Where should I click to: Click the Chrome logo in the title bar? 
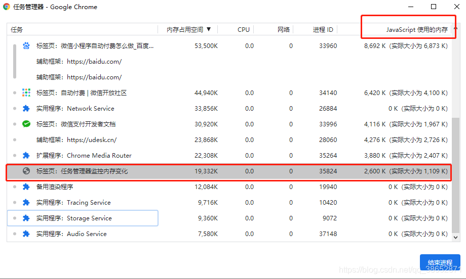click(x=7, y=7)
